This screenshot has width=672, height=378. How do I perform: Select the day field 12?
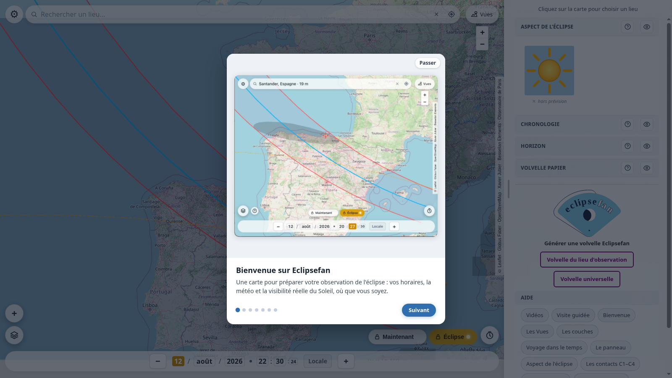(x=178, y=361)
